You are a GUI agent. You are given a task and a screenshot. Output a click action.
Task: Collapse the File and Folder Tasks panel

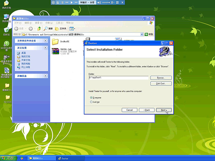pos(46,40)
